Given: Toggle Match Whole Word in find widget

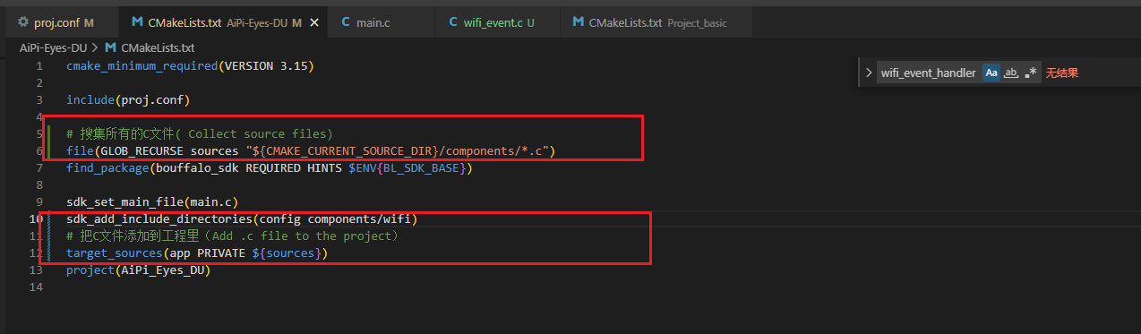Looking at the screenshot, I should 1011,73.
